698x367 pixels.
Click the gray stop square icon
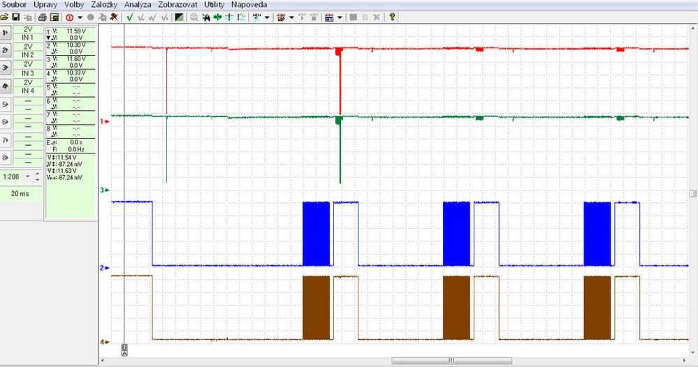coord(353,17)
